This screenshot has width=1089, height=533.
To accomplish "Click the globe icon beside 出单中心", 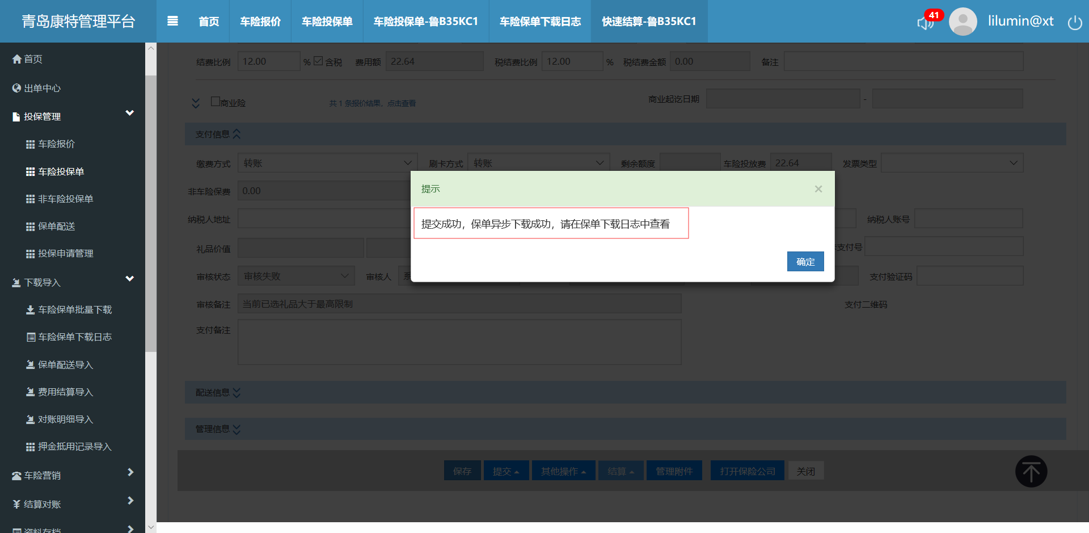I will 17,88.
